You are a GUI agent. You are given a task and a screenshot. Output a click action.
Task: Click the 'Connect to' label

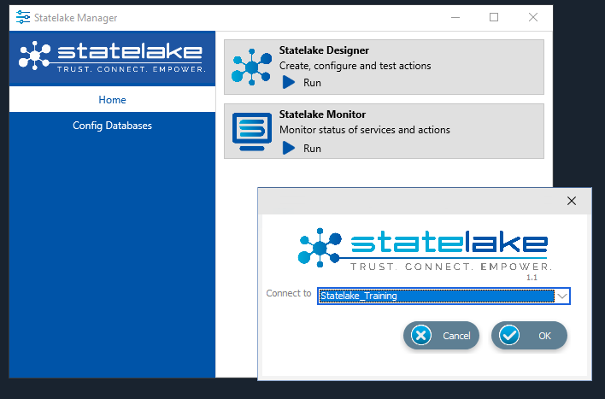289,293
